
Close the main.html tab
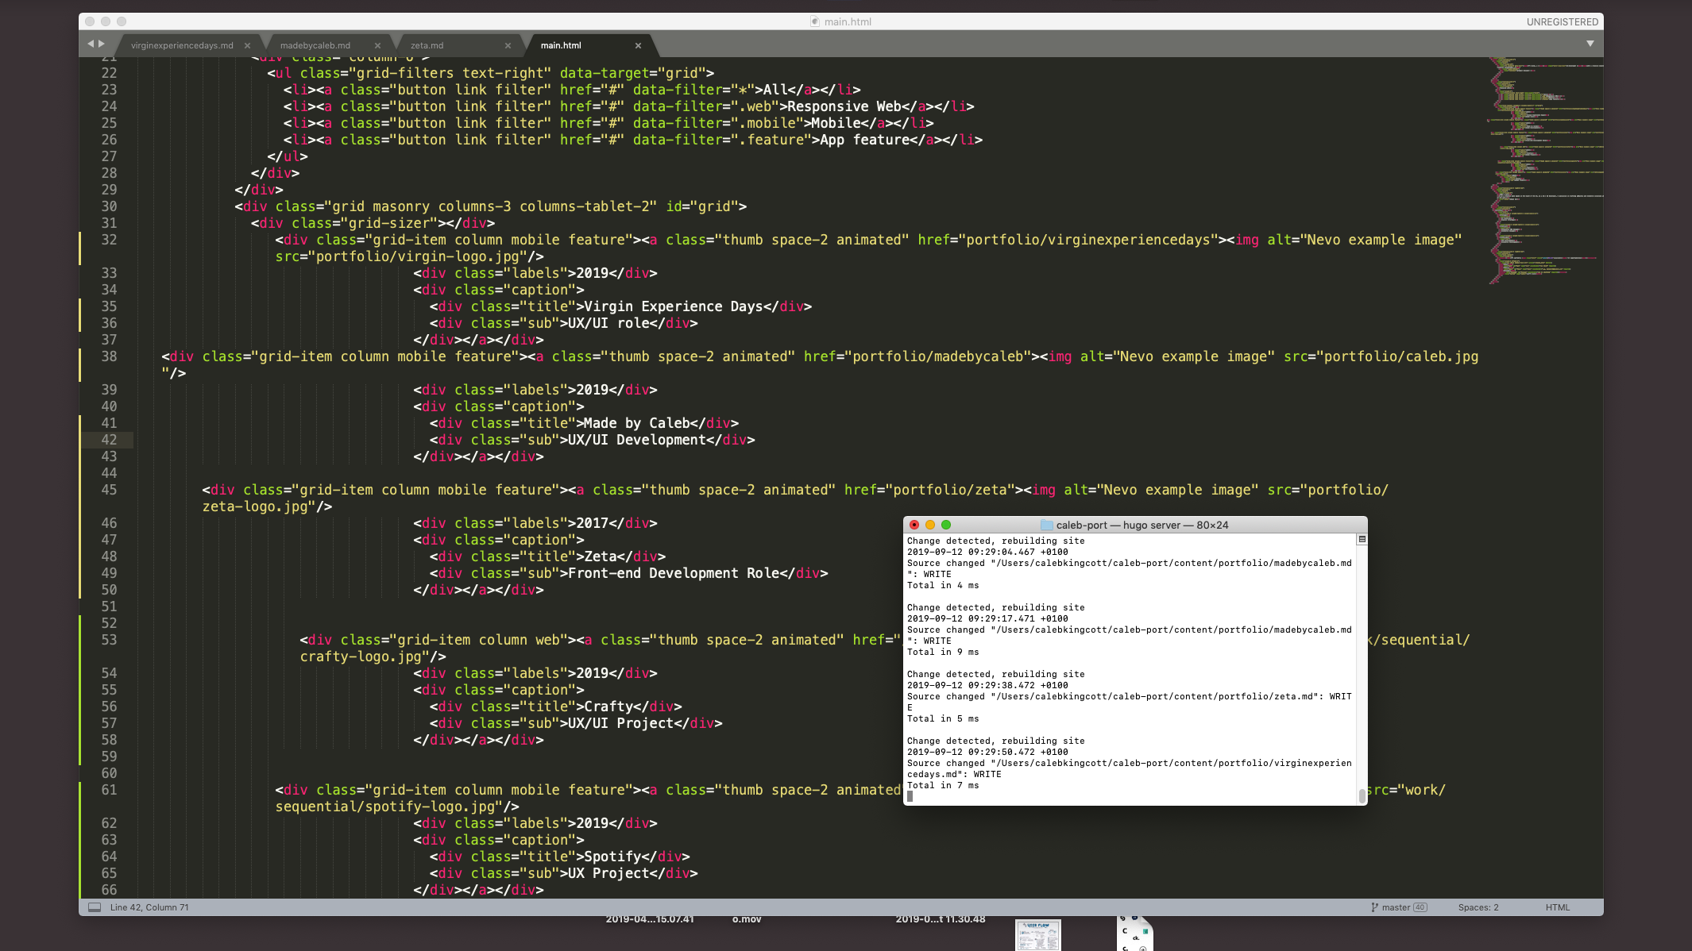point(638,46)
